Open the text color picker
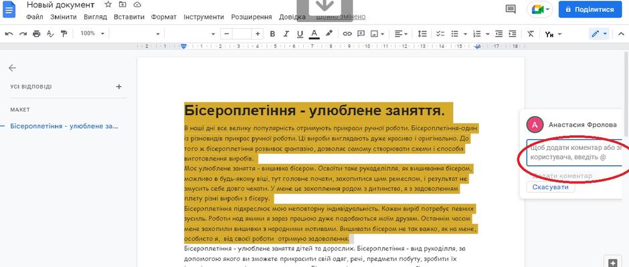Image resolution: width=629 pixels, height=267 pixels. 314,35
